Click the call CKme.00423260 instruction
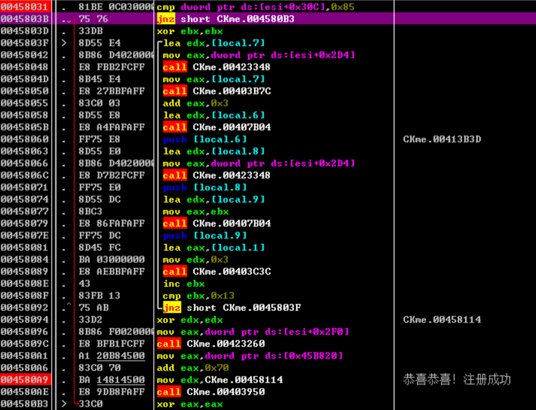Screen dimensions: 536x410 211,343
